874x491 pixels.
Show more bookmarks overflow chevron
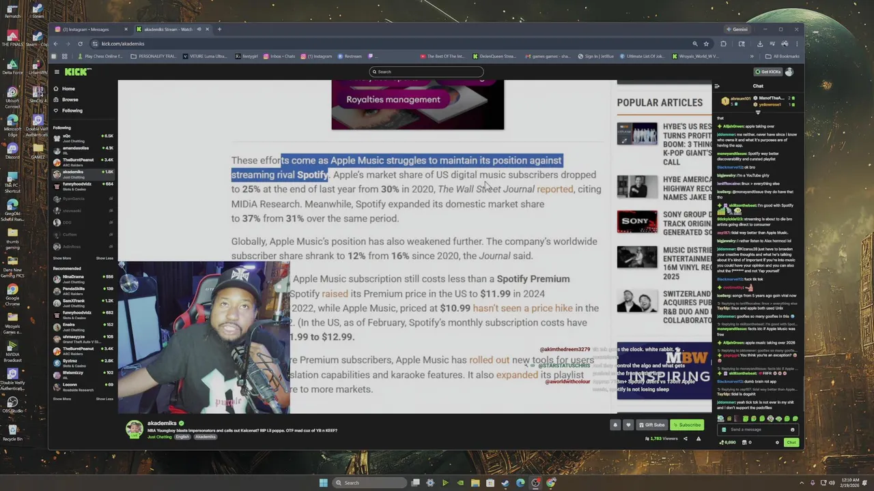[x=752, y=57]
